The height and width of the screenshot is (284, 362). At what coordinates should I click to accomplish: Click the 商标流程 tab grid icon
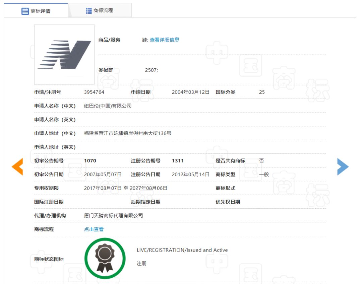click(88, 11)
